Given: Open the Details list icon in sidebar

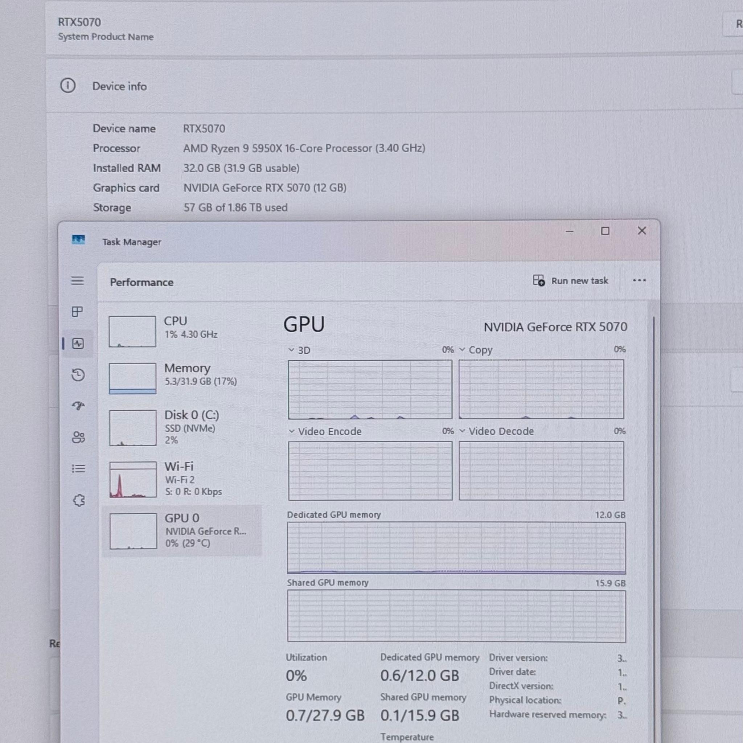Looking at the screenshot, I should (x=78, y=468).
